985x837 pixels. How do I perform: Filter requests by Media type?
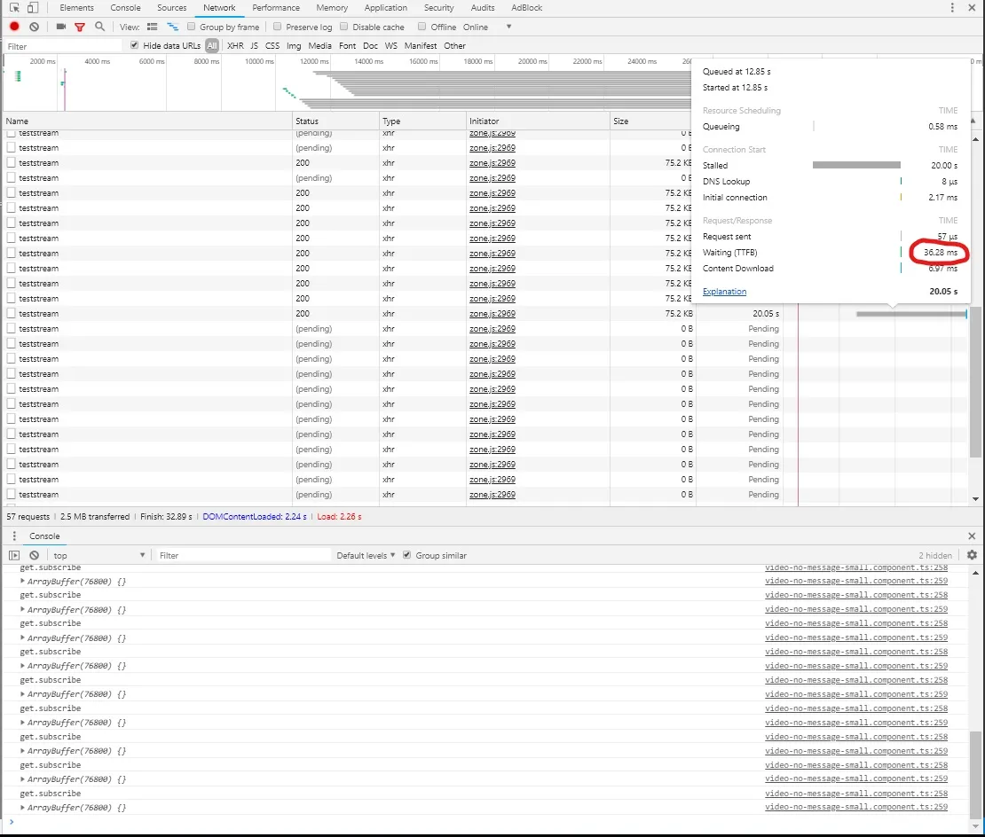(319, 46)
